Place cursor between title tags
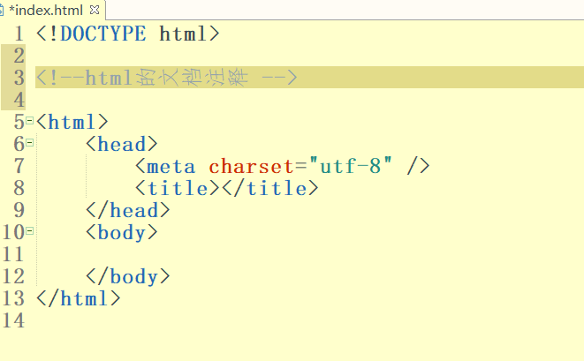Viewport: 584px width, 361px height. [221, 188]
